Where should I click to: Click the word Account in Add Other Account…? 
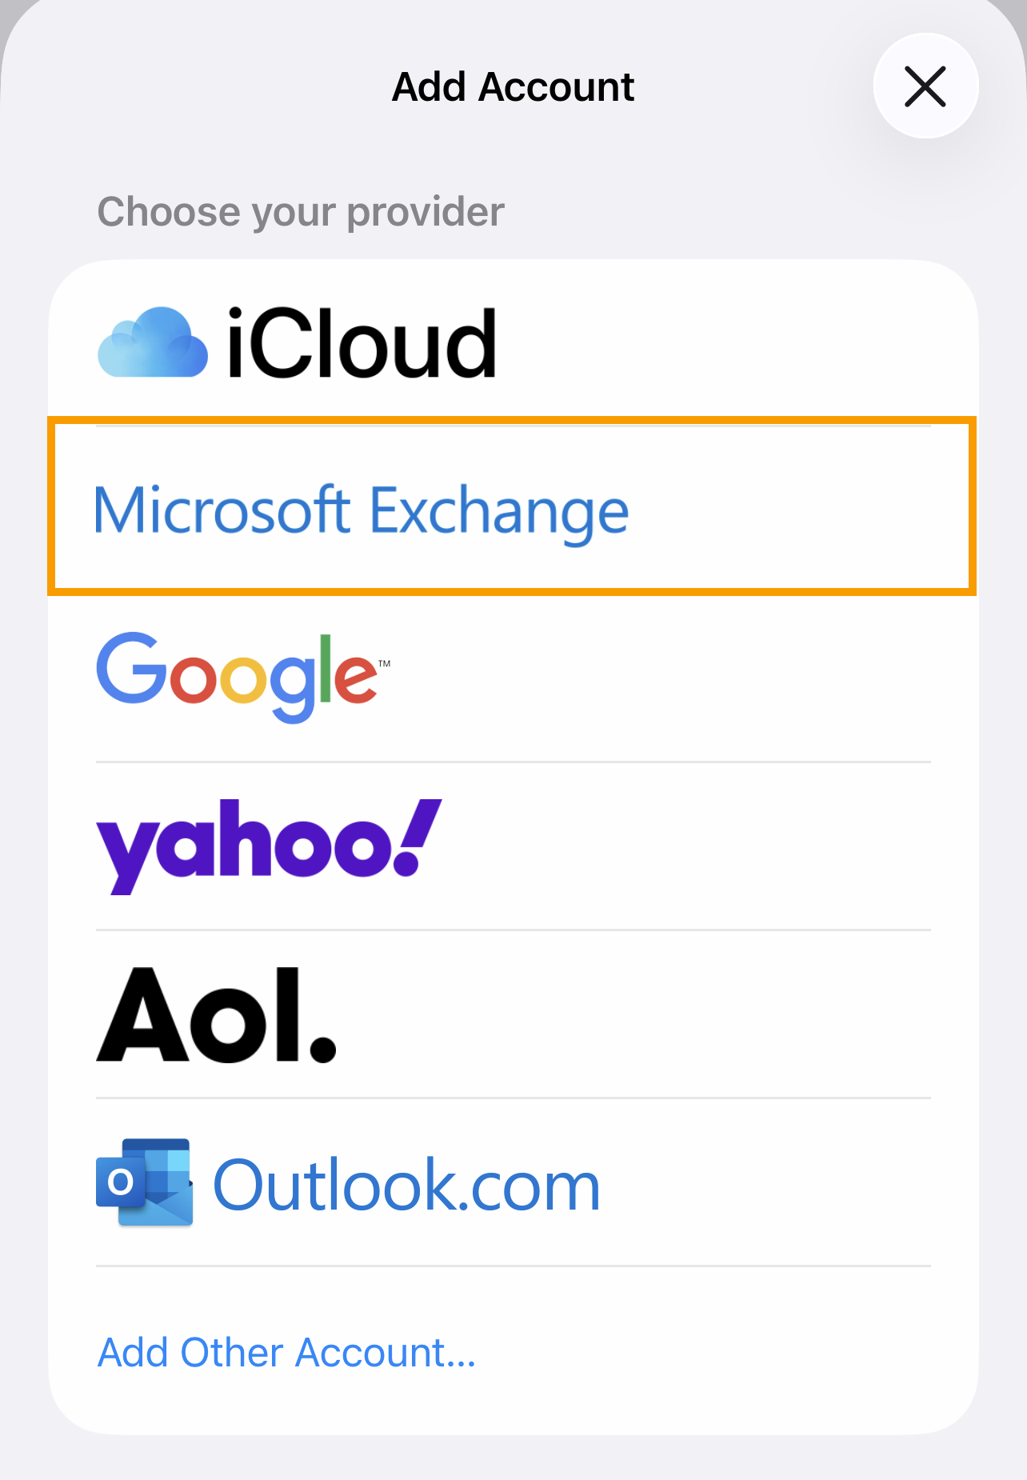(381, 1353)
